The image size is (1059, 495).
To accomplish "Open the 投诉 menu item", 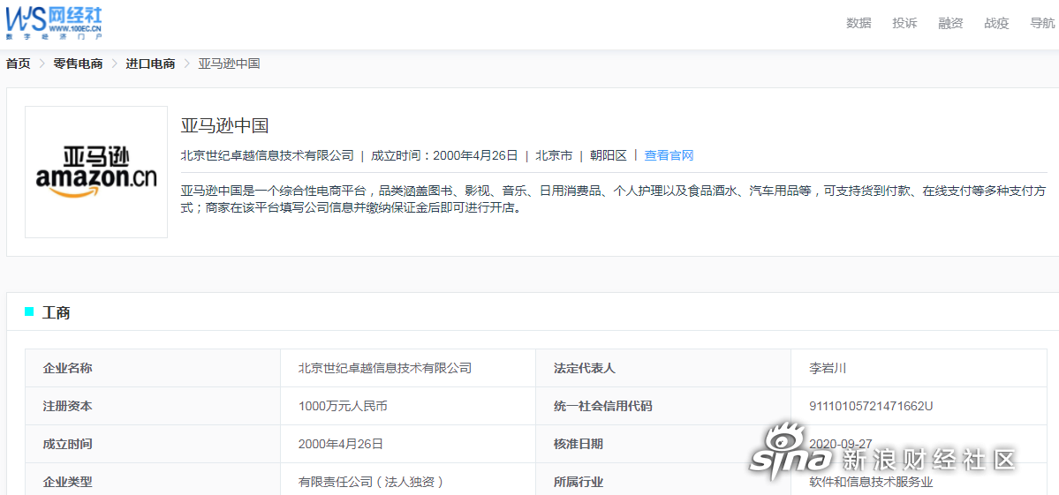I will 904,23.
